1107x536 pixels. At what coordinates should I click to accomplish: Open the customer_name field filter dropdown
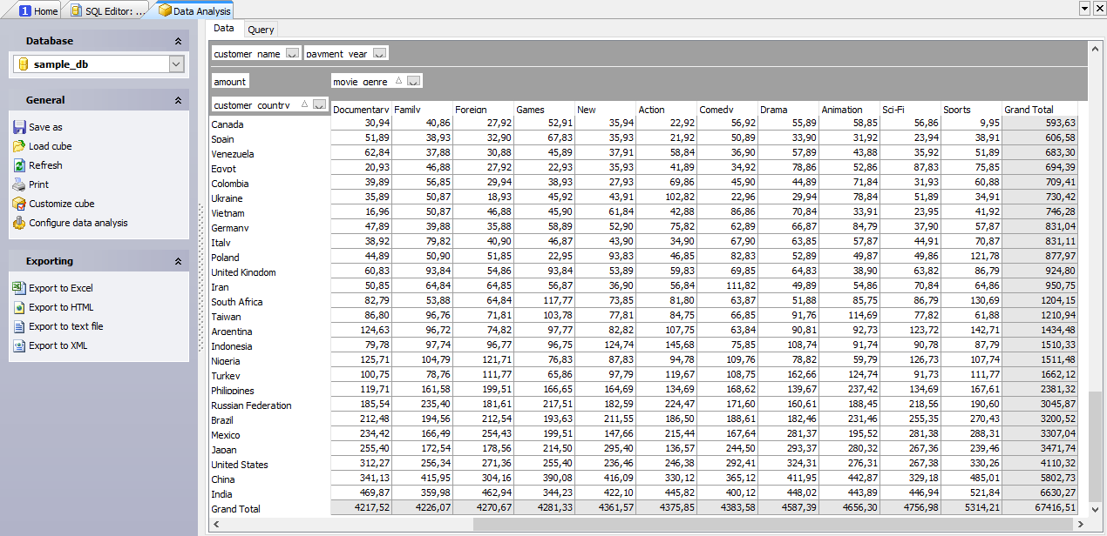tap(292, 54)
